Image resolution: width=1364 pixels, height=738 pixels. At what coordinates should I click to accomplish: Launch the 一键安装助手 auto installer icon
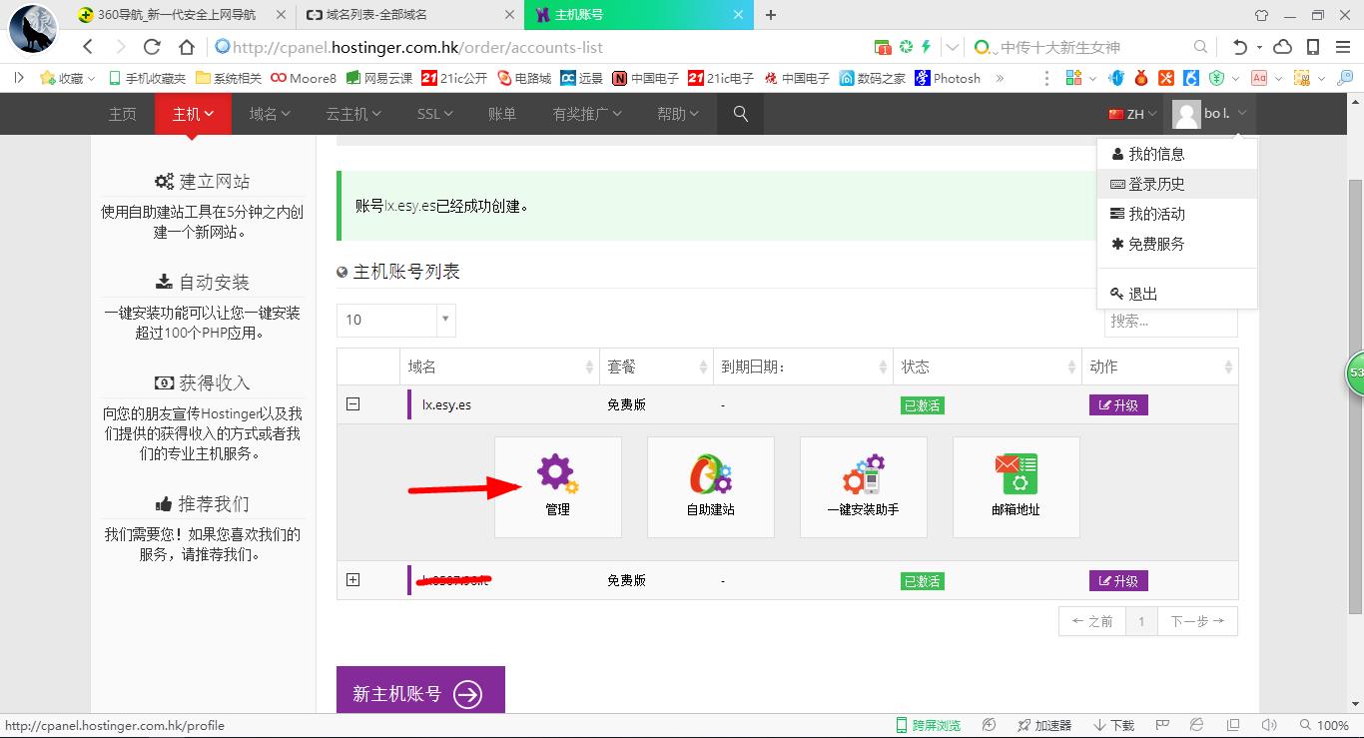[863, 486]
